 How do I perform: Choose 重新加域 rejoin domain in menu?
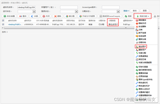[x=141, y=39]
